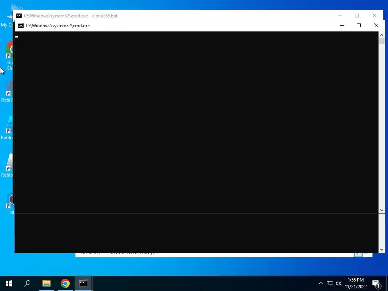388x291 pixels.
Task: Show hidden system tray icons
Action: [321, 283]
